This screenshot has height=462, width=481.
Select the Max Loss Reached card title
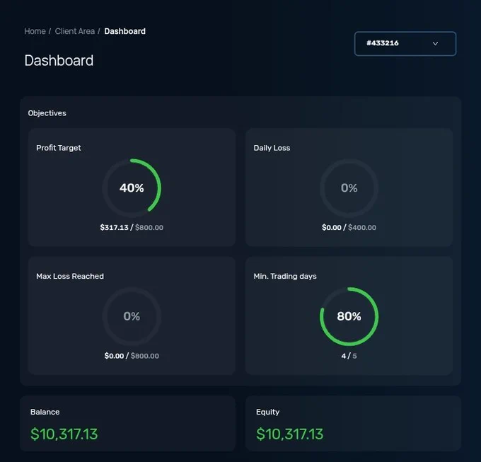(70, 276)
